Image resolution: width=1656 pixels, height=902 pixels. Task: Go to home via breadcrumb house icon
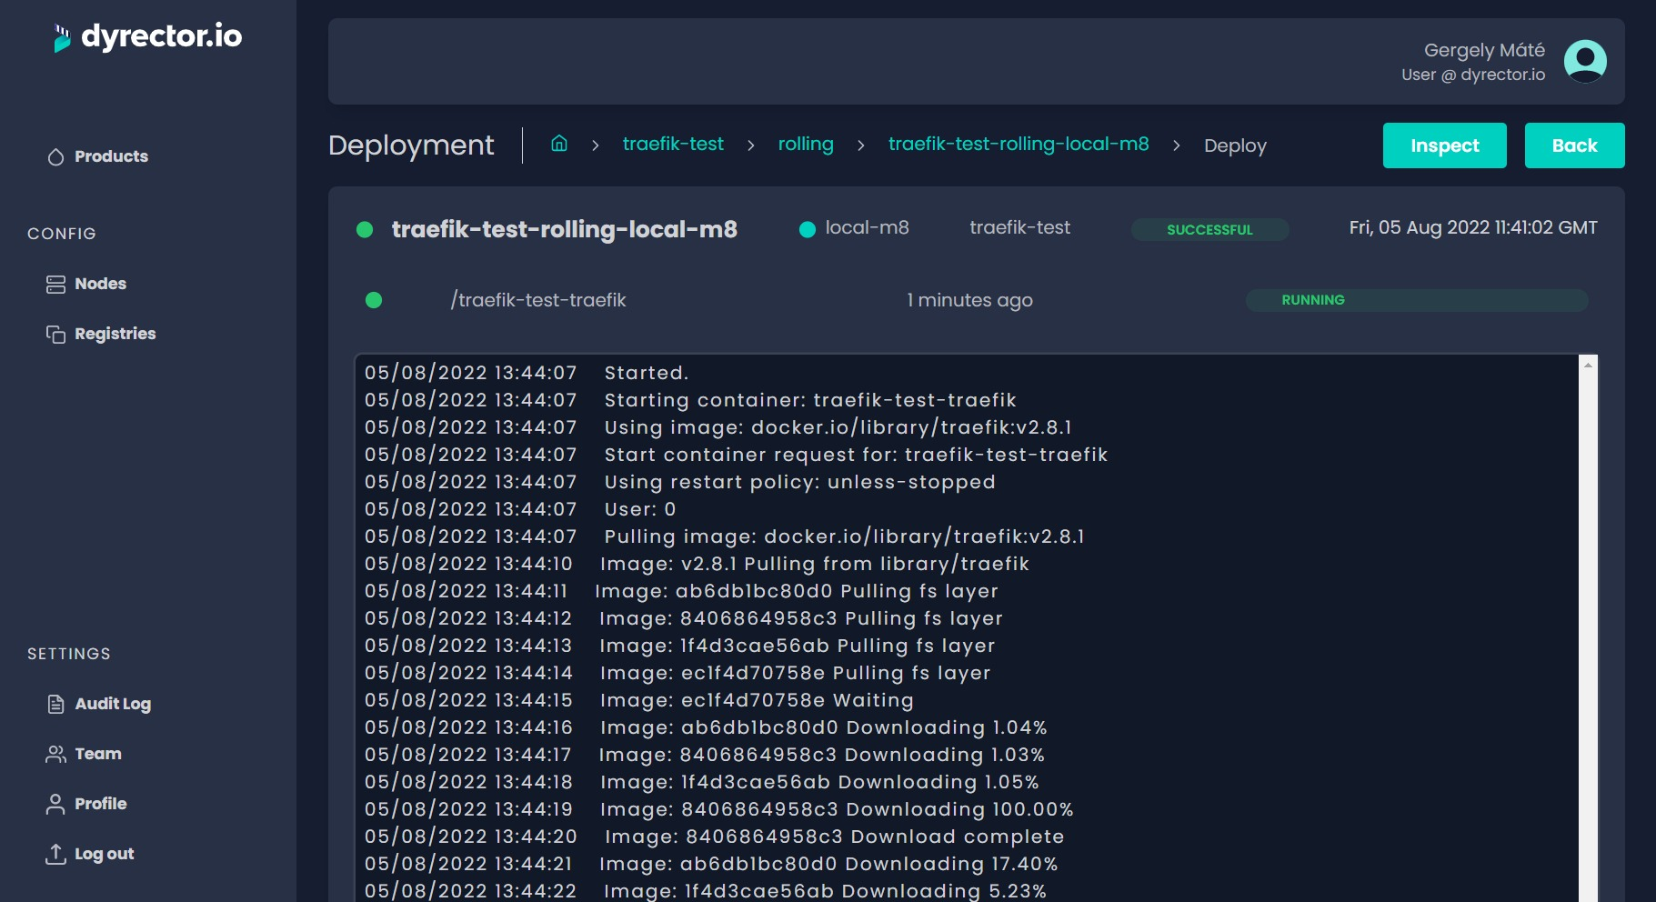pyautogui.click(x=559, y=144)
